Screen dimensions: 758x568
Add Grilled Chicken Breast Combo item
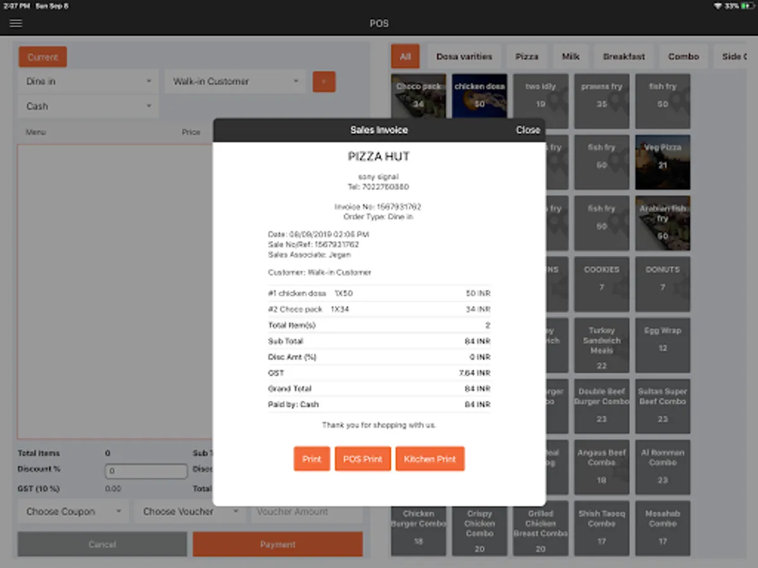point(541,528)
